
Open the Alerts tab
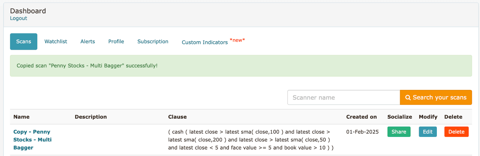(88, 42)
